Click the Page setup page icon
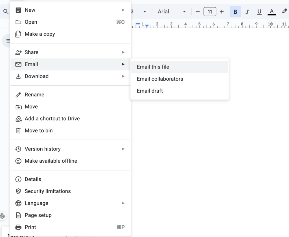 tap(18, 215)
